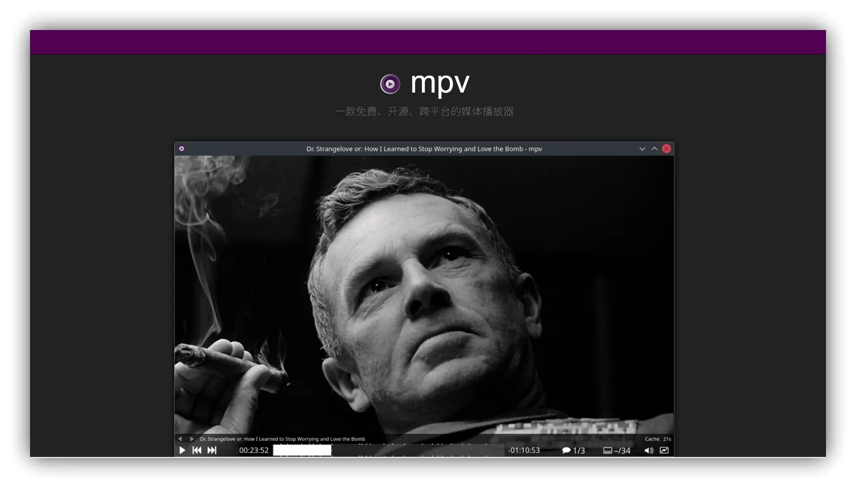
Task: Click remaining time -01:10:53
Action: (x=524, y=450)
